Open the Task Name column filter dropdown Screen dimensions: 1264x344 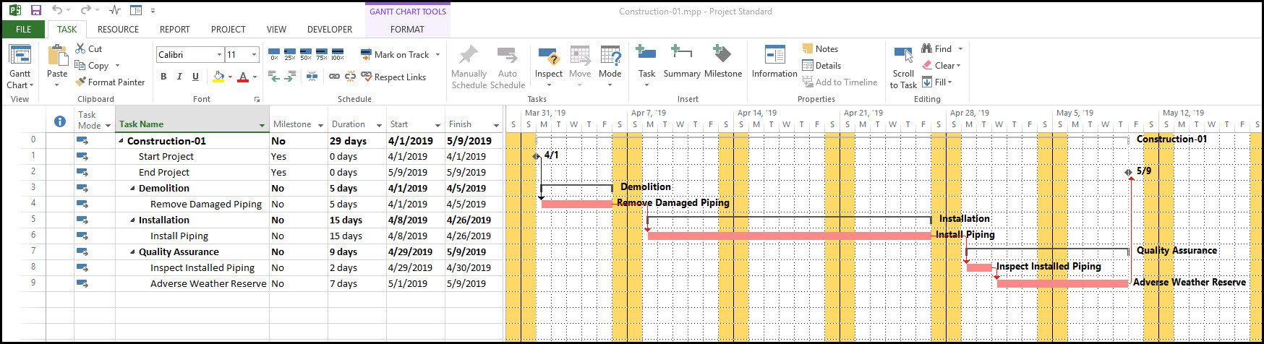(262, 125)
